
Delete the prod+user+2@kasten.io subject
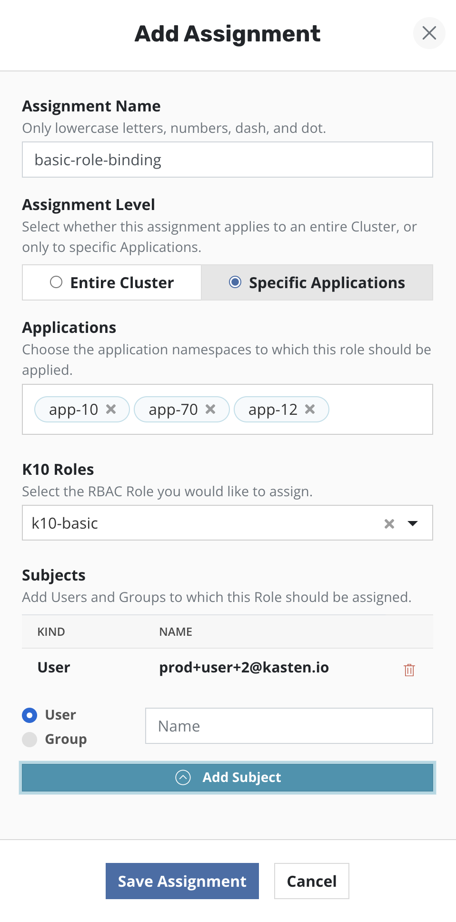pyautogui.click(x=409, y=670)
